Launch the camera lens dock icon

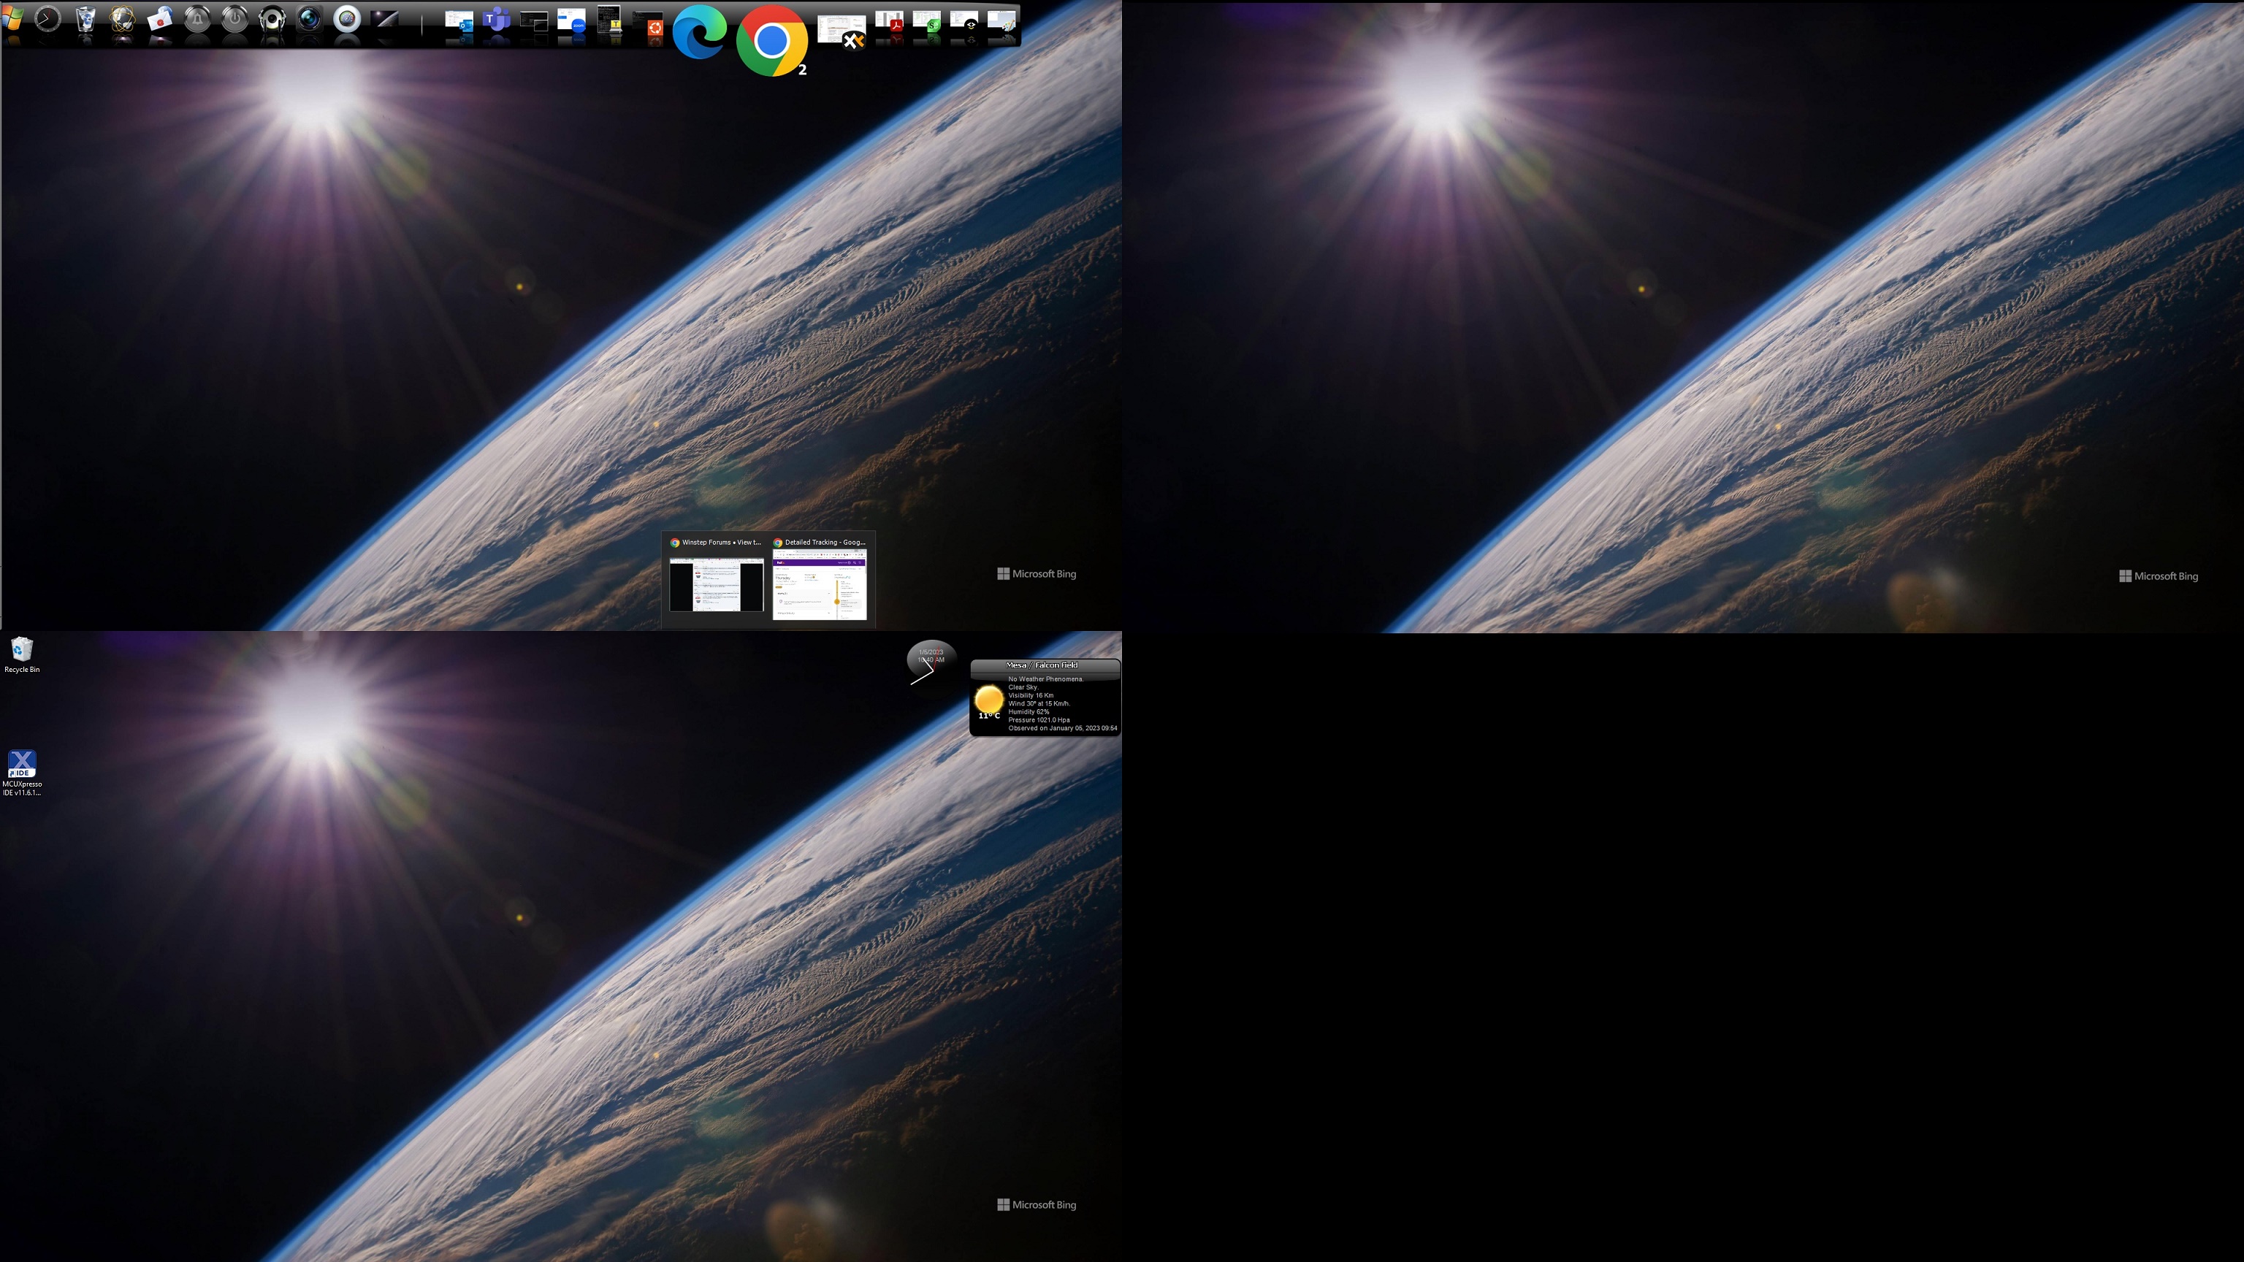[310, 19]
